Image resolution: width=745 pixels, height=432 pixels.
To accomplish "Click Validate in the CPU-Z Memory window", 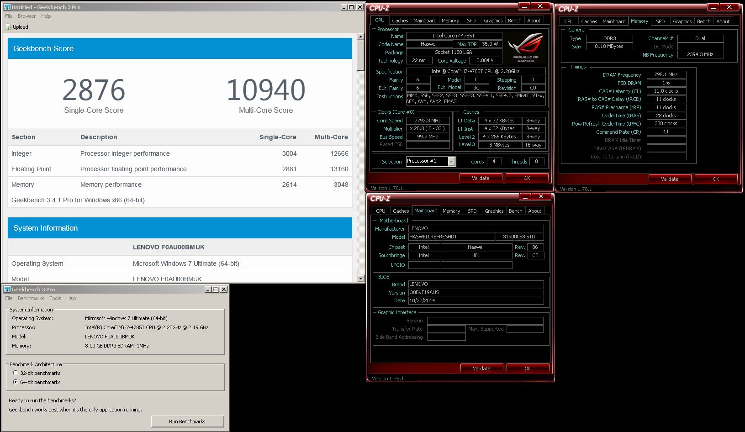I will (x=670, y=179).
